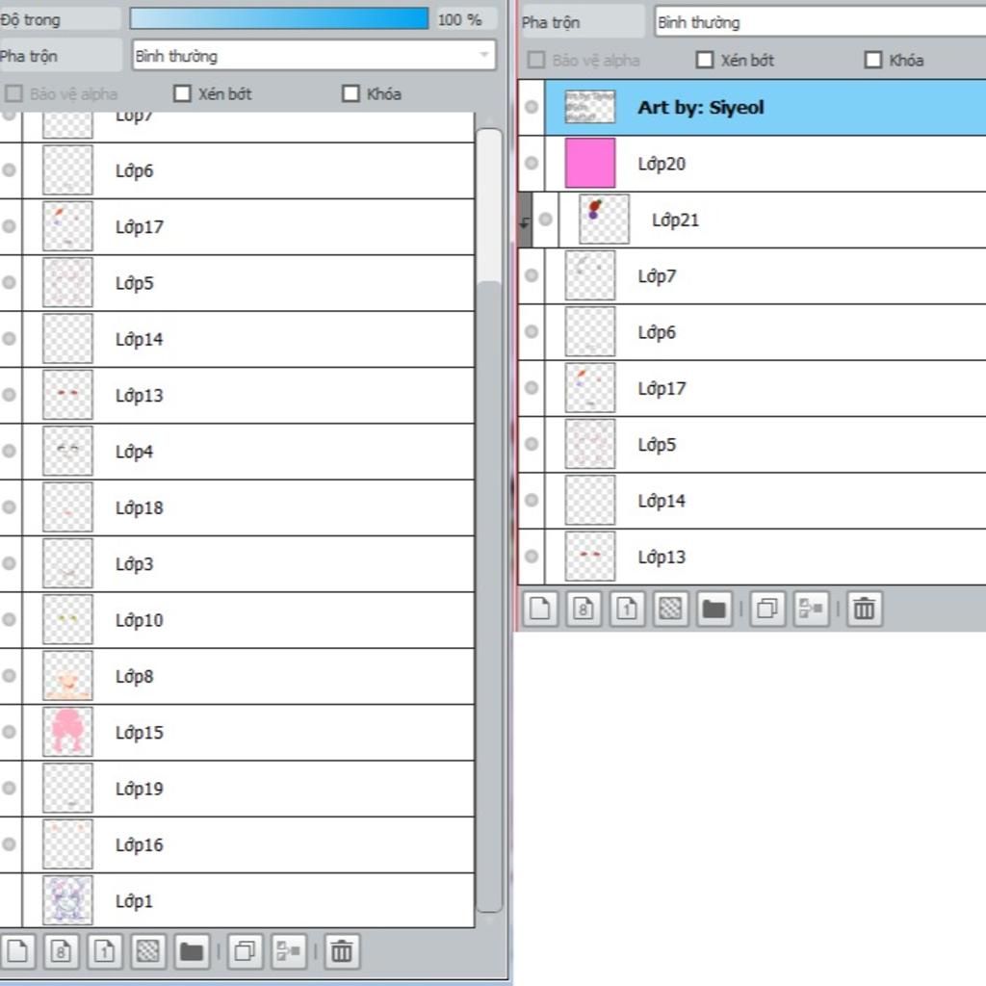The image size is (986, 986).
Task: Click the new layer icon in left panel
Action: coord(17,950)
